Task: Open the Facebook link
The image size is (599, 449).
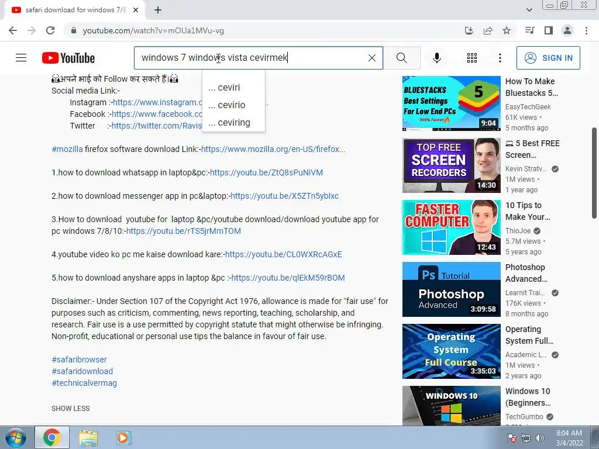Action: (157, 114)
